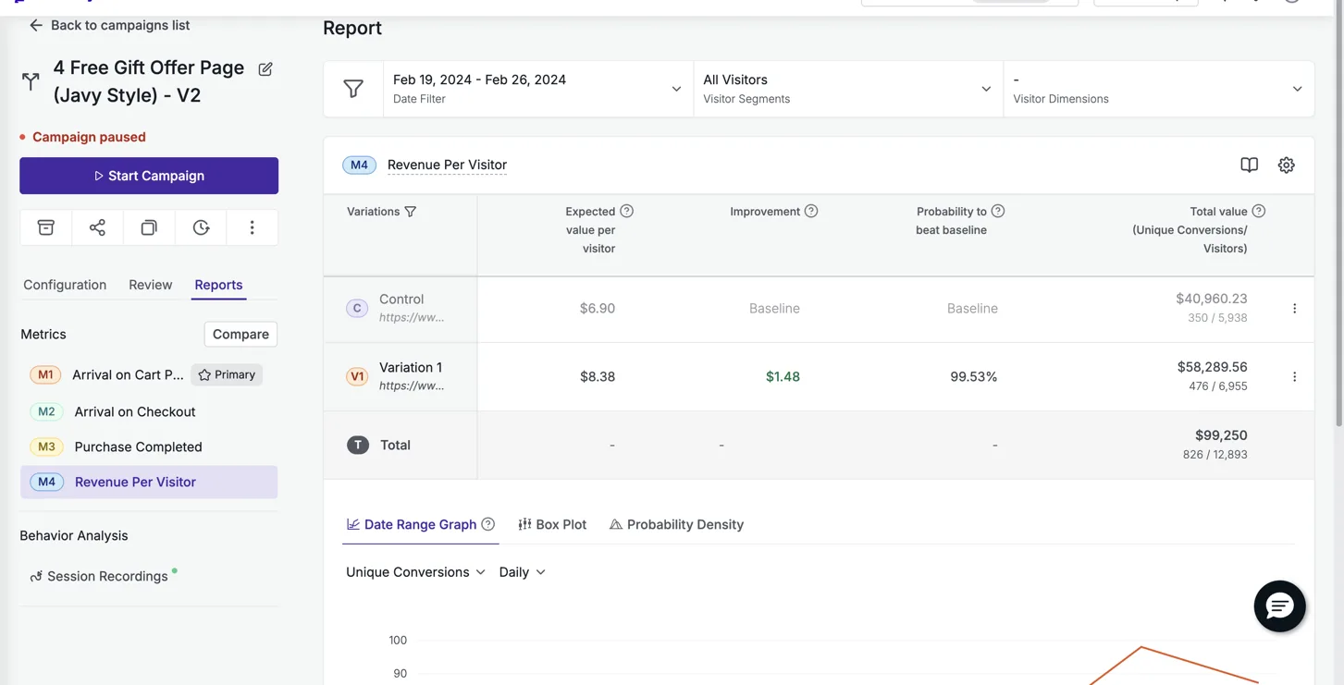The image size is (1344, 685).
Task: Click the C badge for Control
Action: tap(357, 309)
